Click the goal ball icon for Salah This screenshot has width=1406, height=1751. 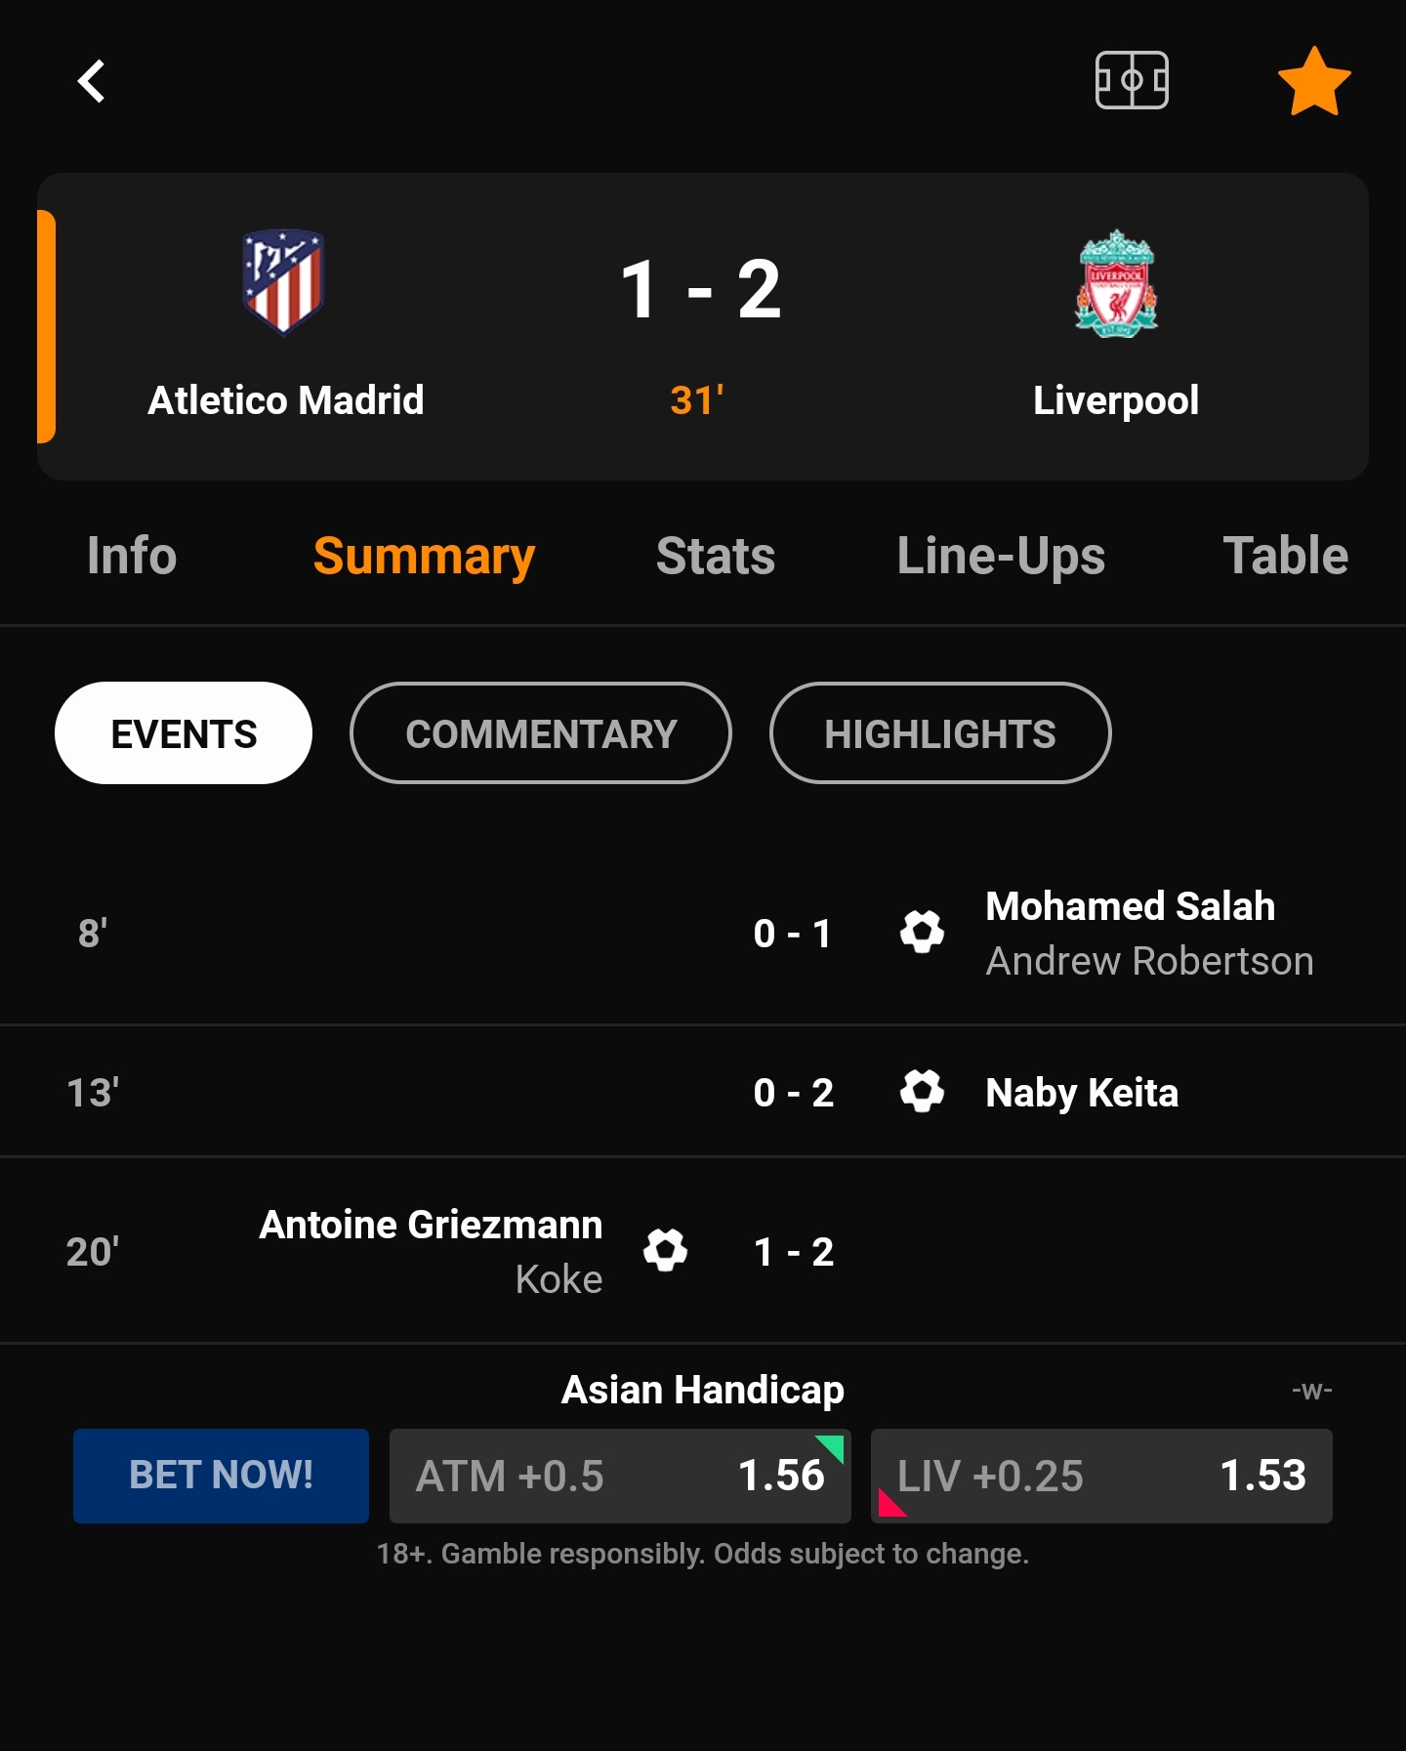tap(922, 933)
